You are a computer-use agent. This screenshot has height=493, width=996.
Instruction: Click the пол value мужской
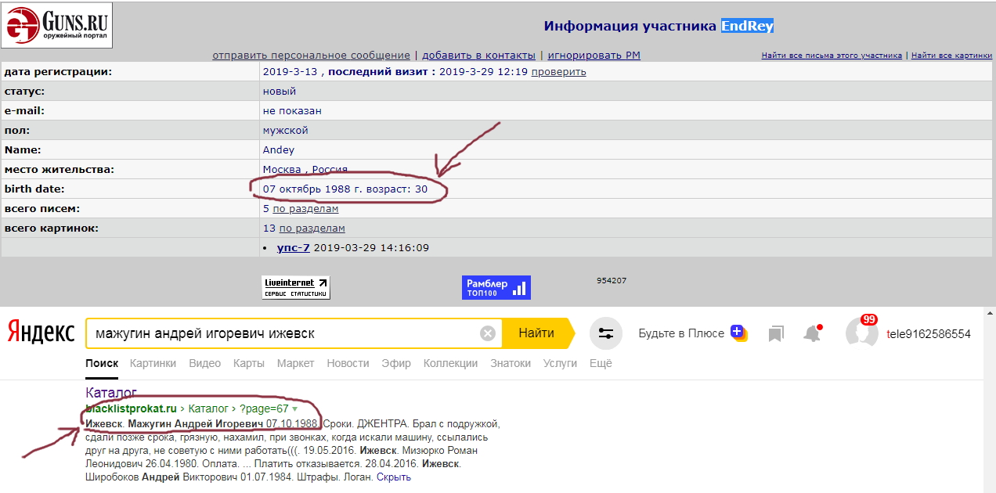point(286,131)
